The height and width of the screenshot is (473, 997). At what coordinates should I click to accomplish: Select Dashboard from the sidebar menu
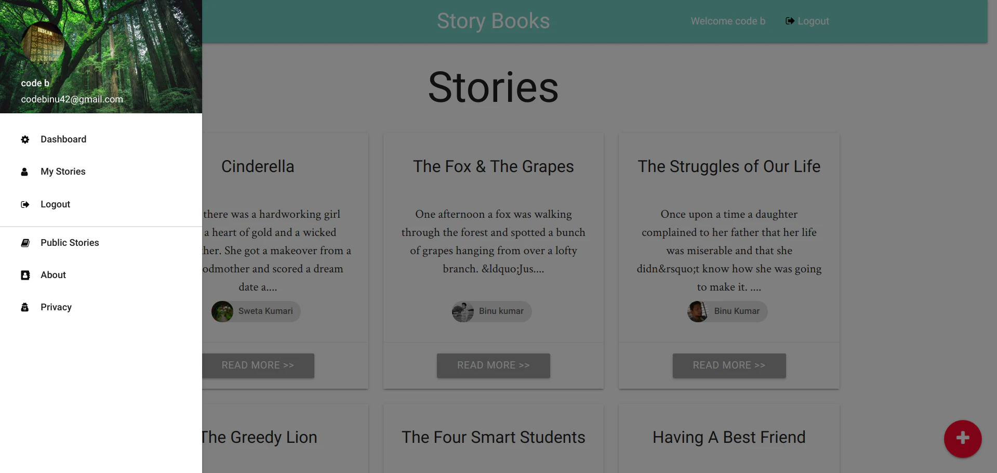tap(63, 139)
